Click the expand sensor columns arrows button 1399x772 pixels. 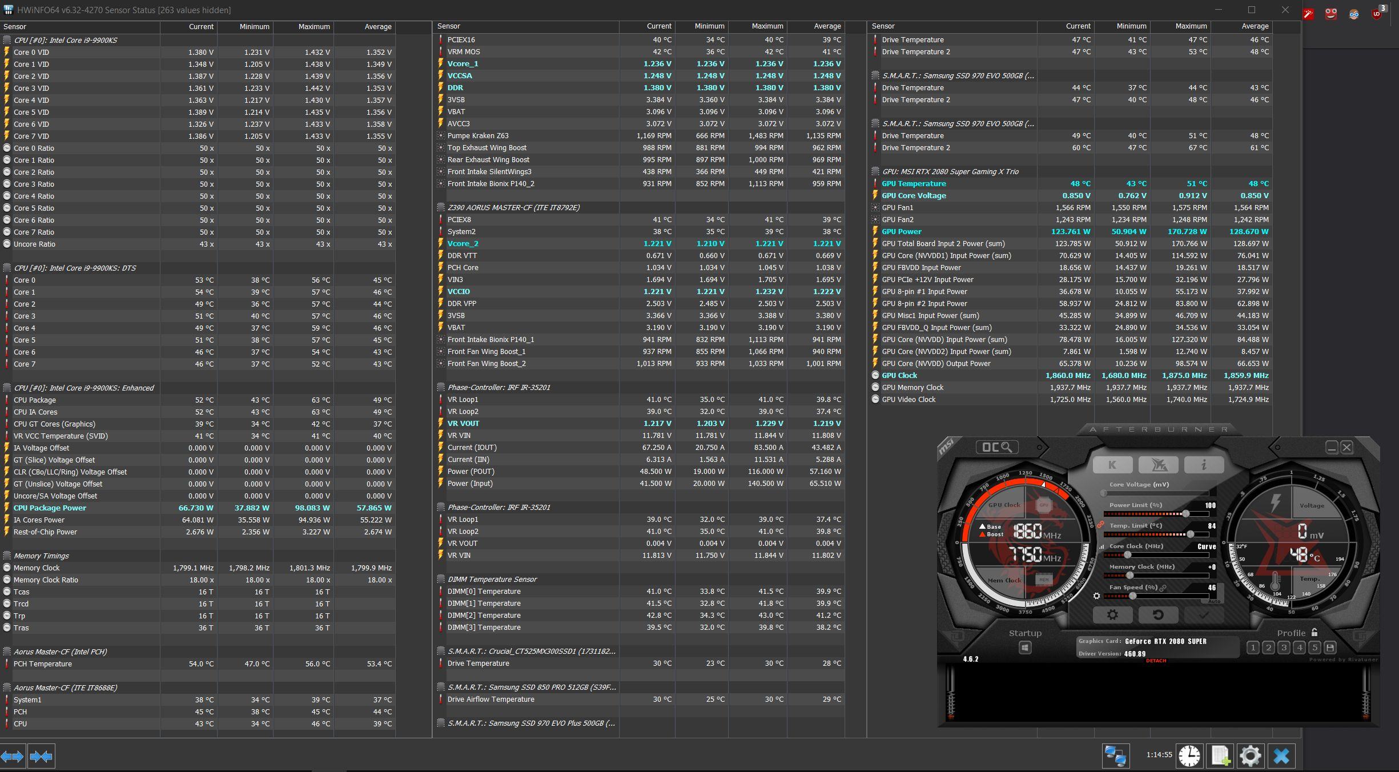(x=13, y=757)
